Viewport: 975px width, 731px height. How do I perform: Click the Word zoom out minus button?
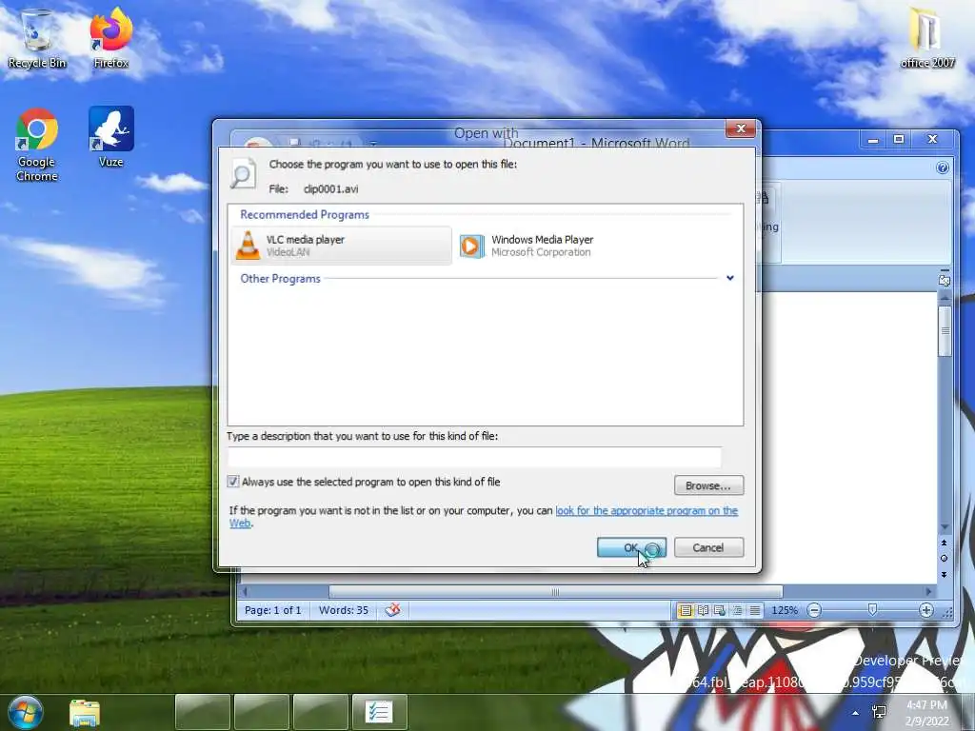click(x=814, y=610)
